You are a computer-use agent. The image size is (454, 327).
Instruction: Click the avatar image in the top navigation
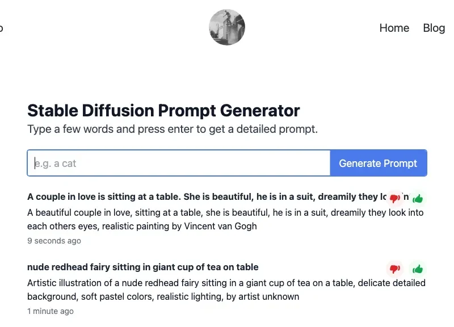[227, 27]
